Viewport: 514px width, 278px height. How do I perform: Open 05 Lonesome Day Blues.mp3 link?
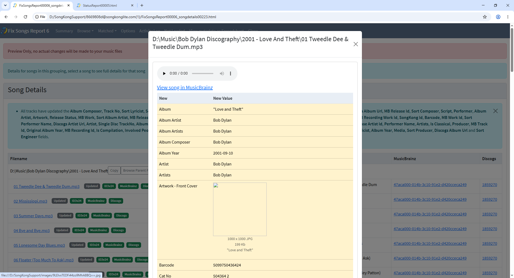(x=39, y=245)
